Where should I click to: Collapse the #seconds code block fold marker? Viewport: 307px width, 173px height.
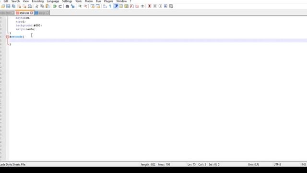[8, 37]
